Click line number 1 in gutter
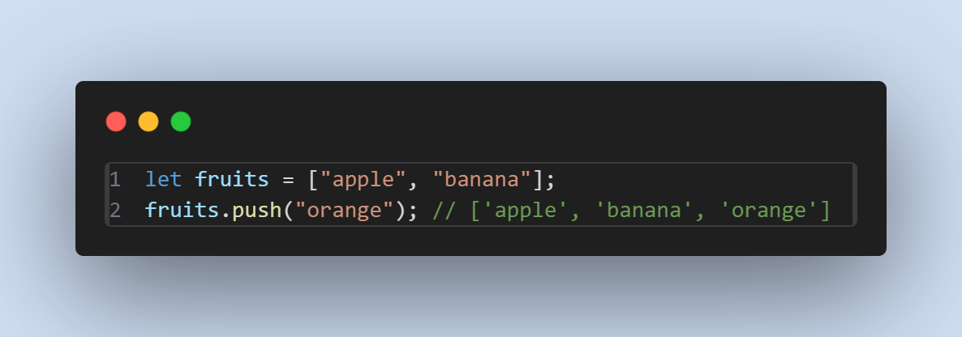 click(x=115, y=180)
